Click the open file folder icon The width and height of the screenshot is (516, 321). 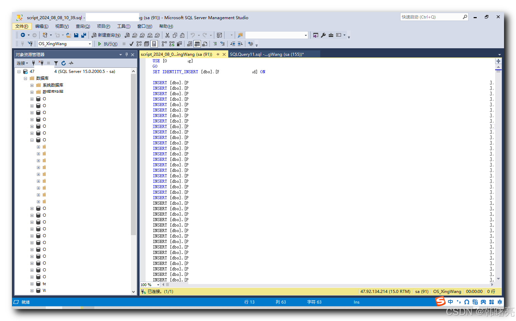coord(69,35)
